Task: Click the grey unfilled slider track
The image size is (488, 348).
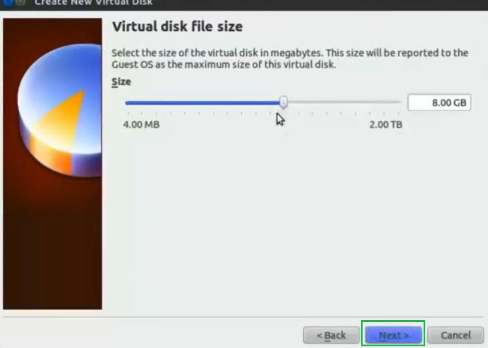Action: pos(344,102)
